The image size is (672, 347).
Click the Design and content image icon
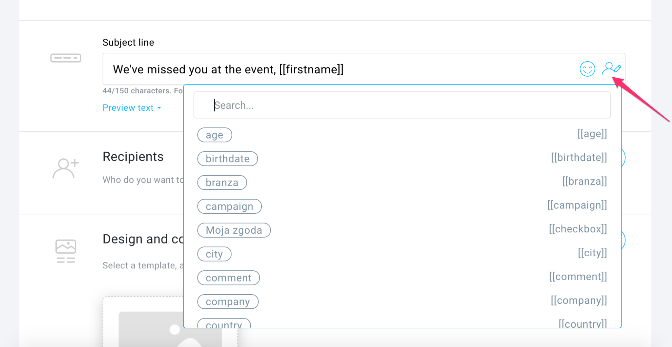point(65,250)
